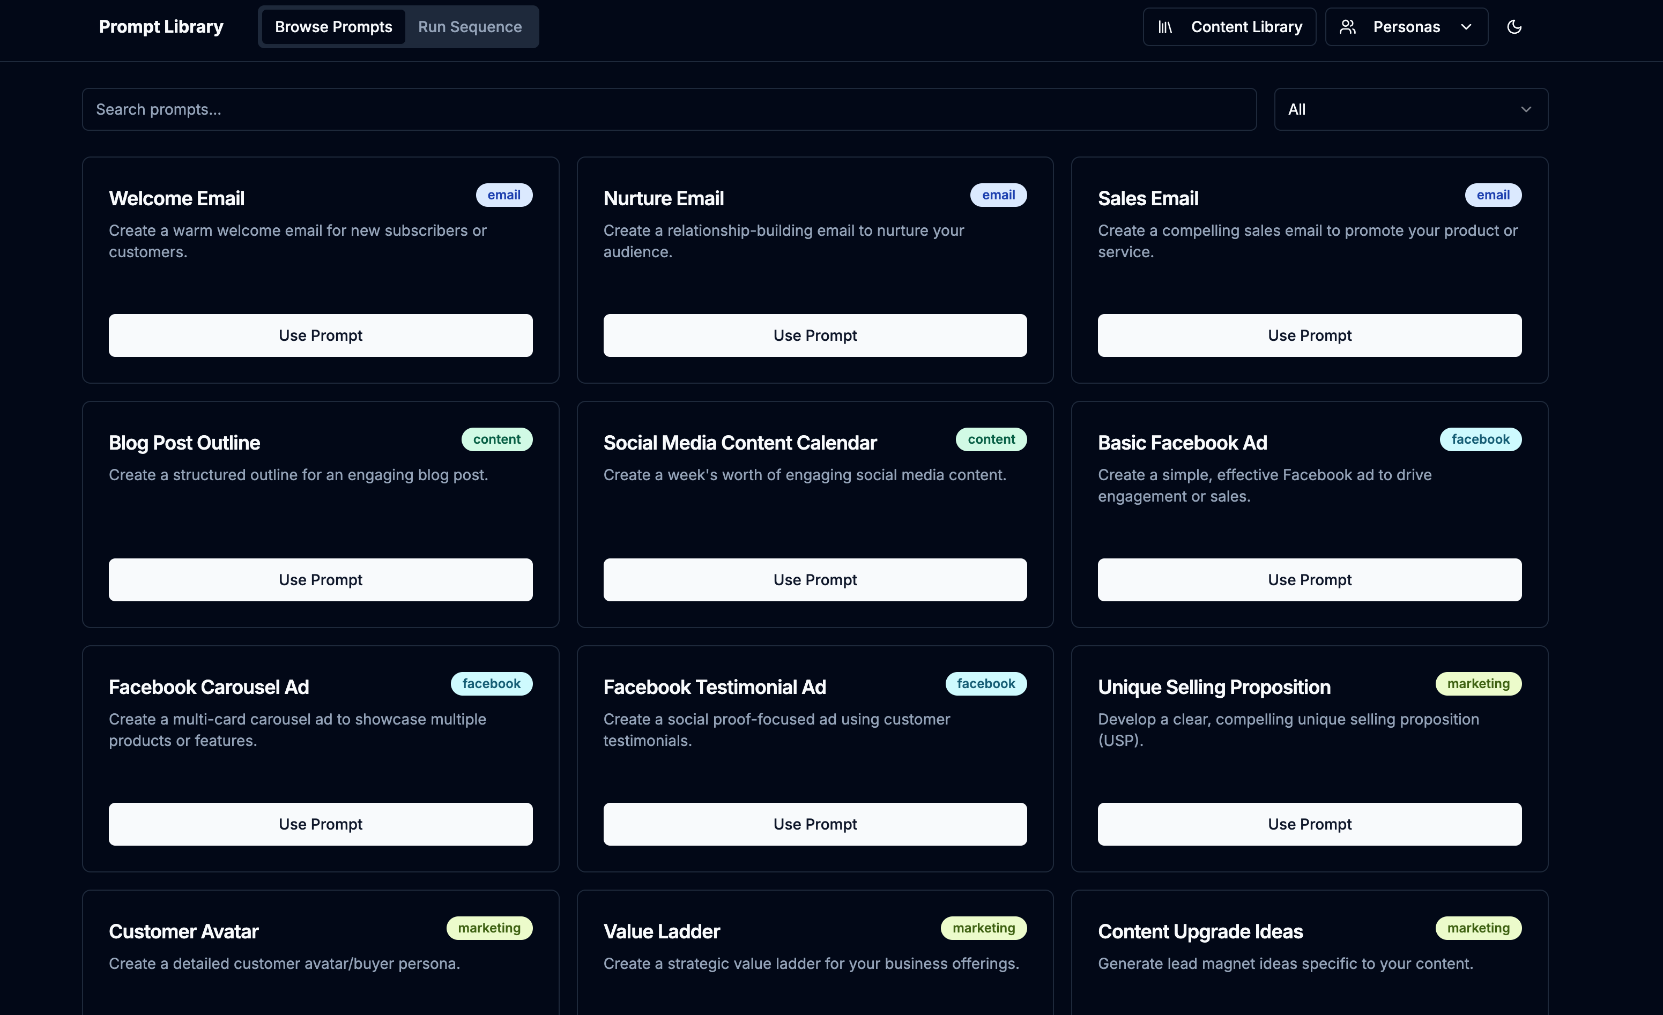The width and height of the screenshot is (1663, 1015).
Task: Focus the Search prompts input field
Action: pyautogui.click(x=669, y=109)
